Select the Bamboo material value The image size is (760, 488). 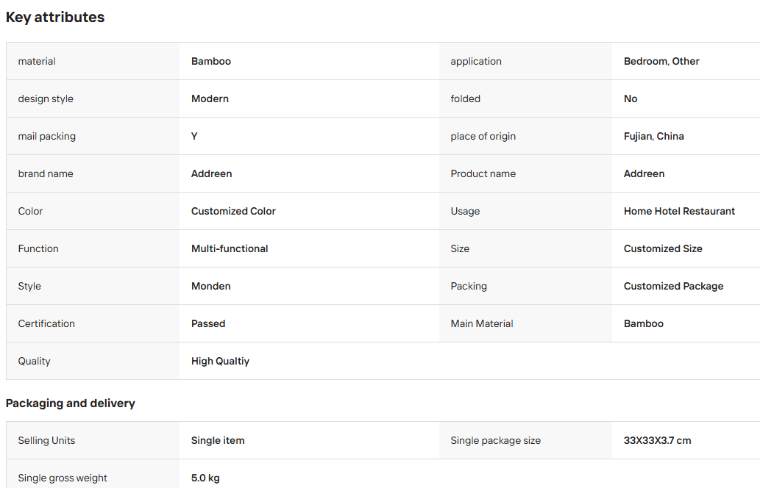click(x=211, y=62)
